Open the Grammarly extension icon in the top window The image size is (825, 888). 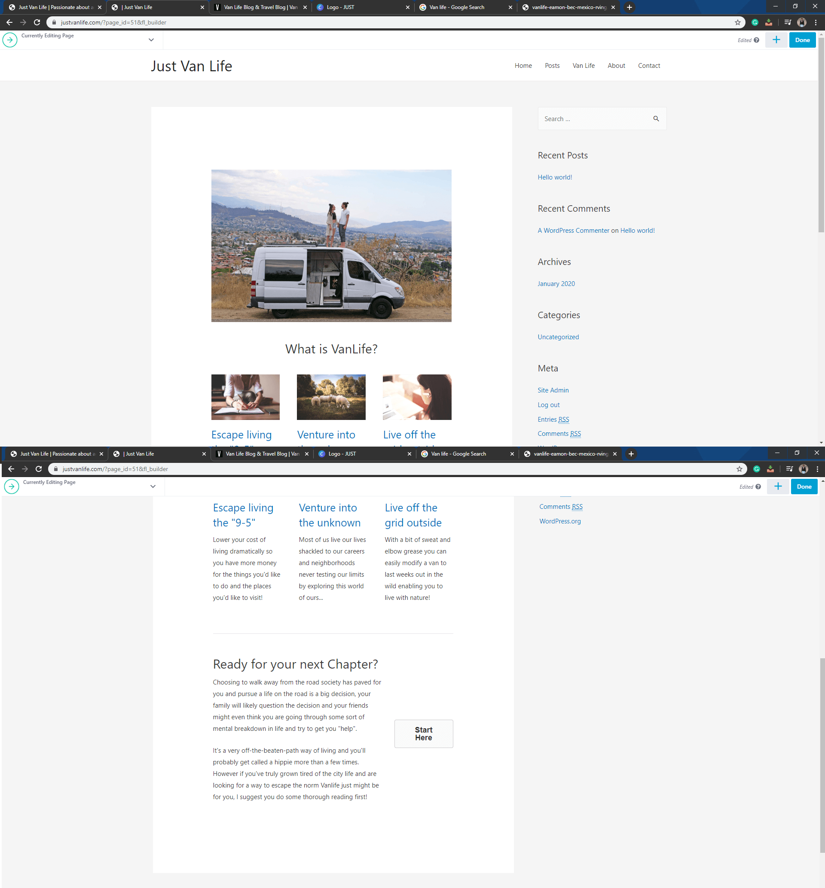(755, 22)
